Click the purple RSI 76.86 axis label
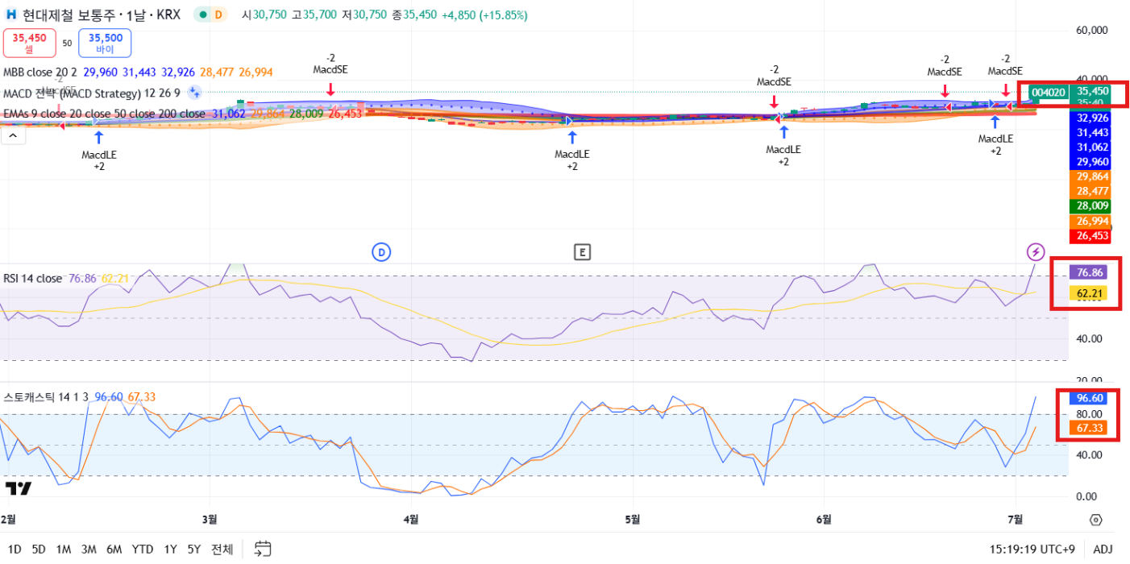1130x564 pixels. click(1087, 272)
